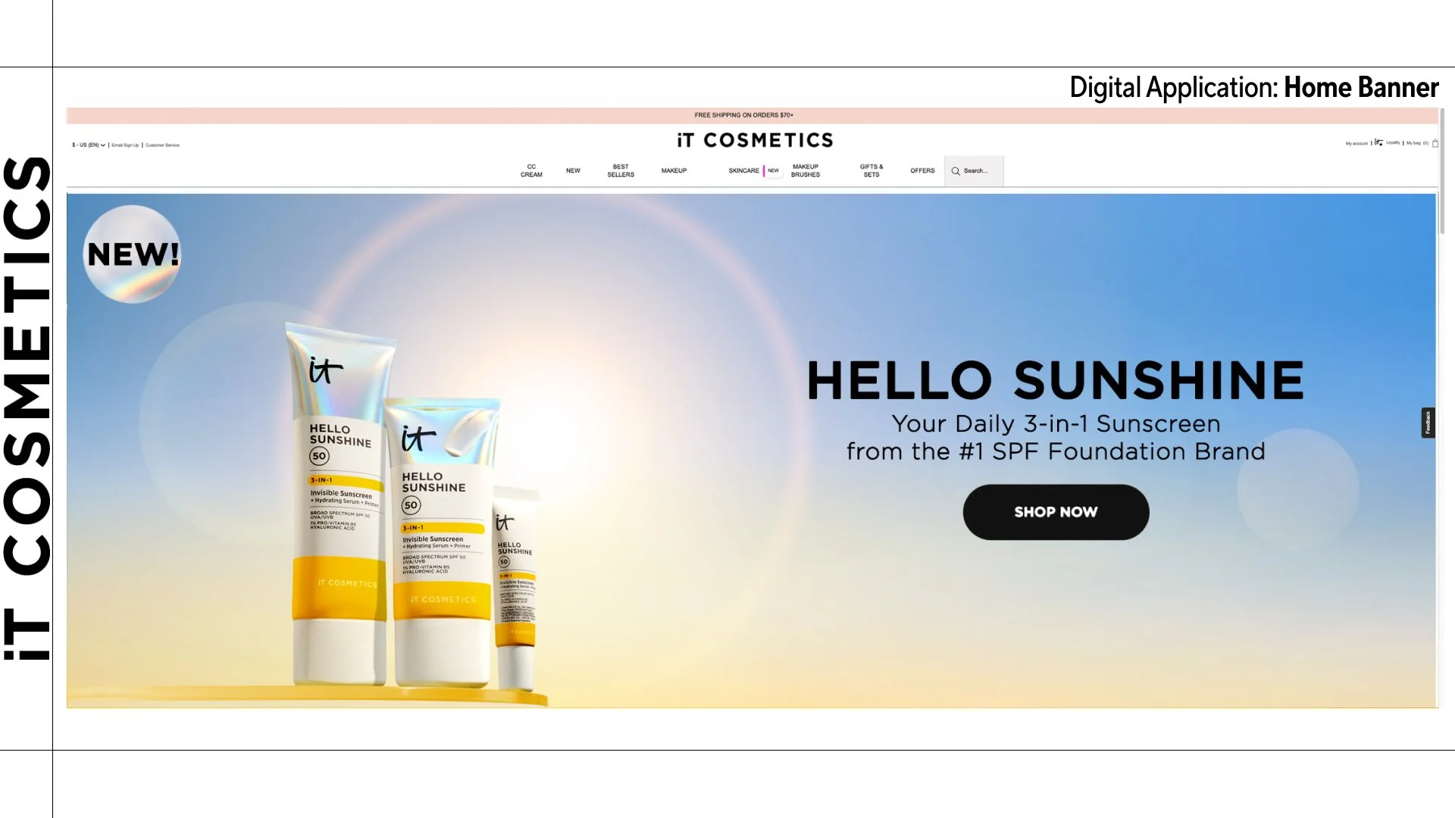Open the Email Sign Up link
The height and width of the screenshot is (818, 1455).
point(125,145)
